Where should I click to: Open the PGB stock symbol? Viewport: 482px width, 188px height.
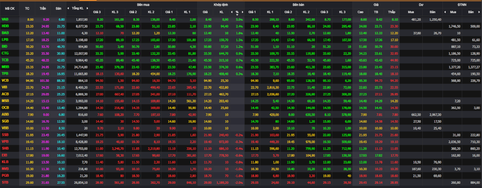5,175
